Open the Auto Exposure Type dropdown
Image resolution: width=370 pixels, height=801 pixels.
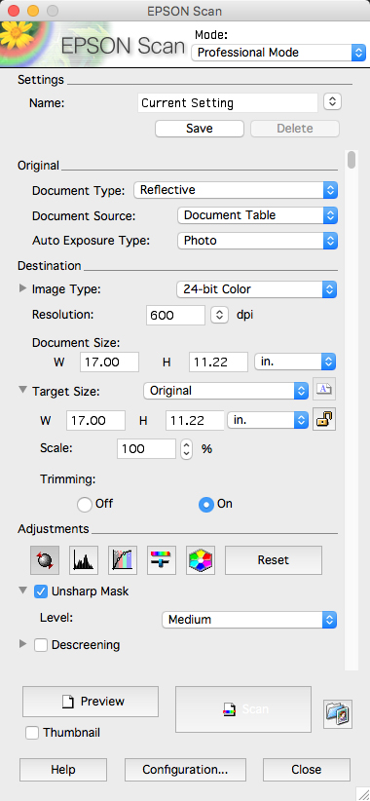(x=258, y=240)
